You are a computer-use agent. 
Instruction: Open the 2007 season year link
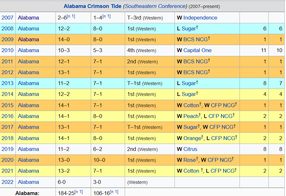click(7, 18)
